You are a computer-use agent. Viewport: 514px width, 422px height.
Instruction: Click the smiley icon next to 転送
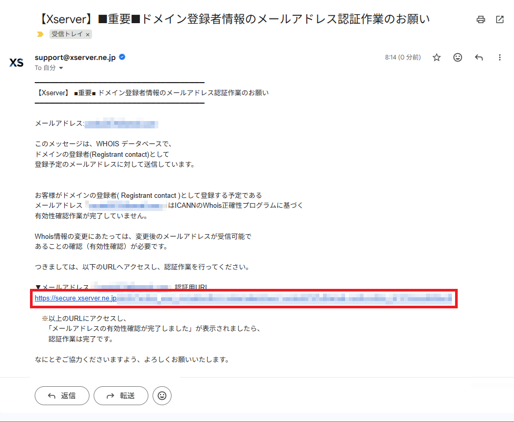tap(162, 396)
